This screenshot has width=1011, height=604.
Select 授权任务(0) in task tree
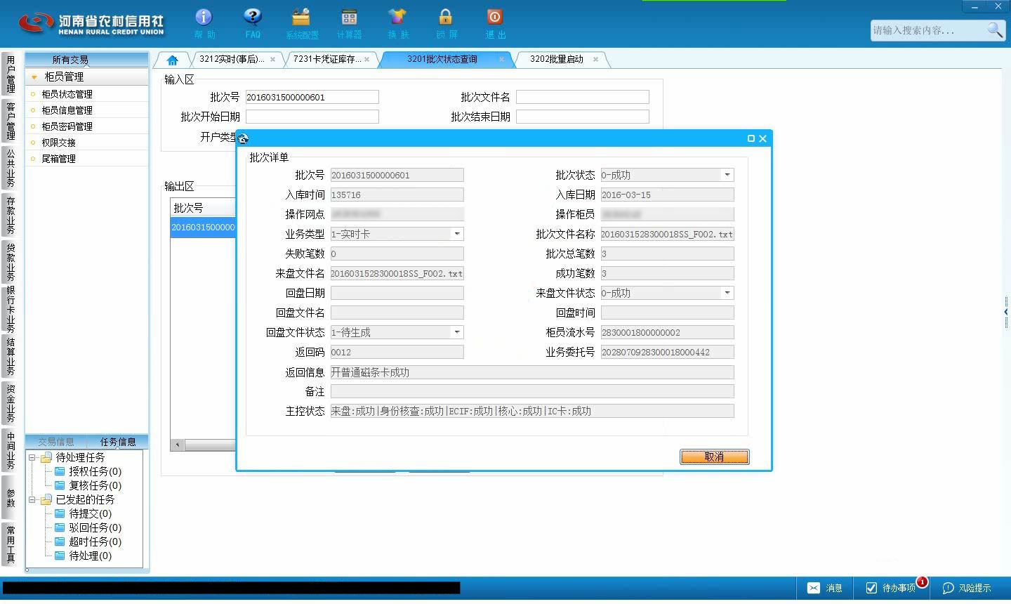coord(95,471)
